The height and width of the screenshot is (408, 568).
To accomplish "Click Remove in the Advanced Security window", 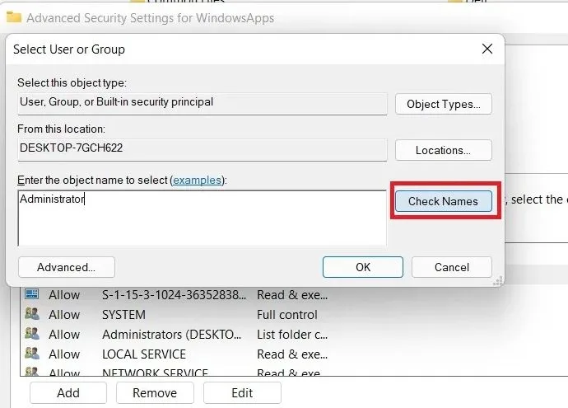I will 155,393.
